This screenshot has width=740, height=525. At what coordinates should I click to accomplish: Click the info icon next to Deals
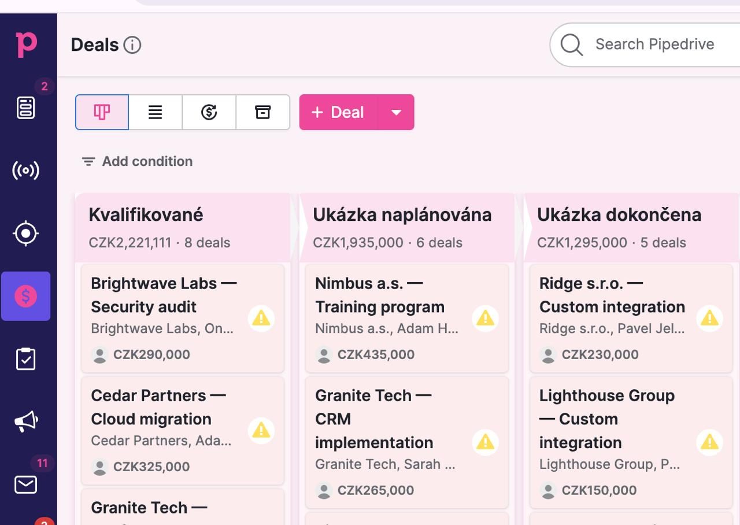tap(132, 45)
